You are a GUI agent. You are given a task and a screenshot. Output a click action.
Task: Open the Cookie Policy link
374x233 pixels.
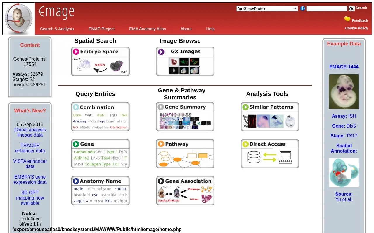point(356,28)
